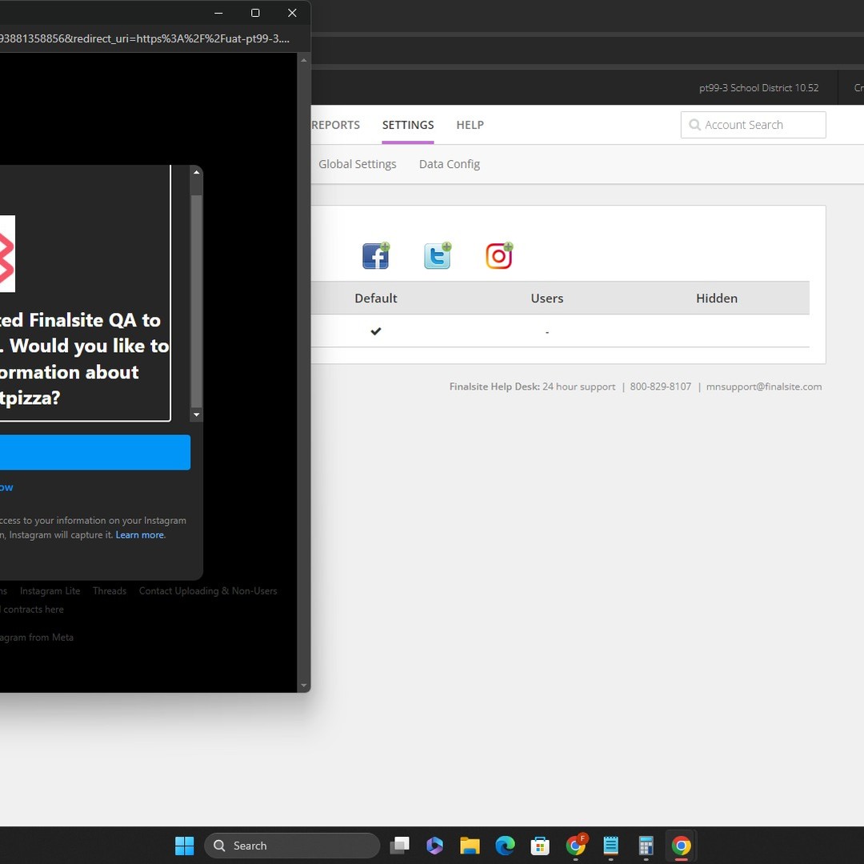Image resolution: width=864 pixels, height=864 pixels.
Task: Click the popup window's scrollbar up arrow
Action: (x=304, y=60)
